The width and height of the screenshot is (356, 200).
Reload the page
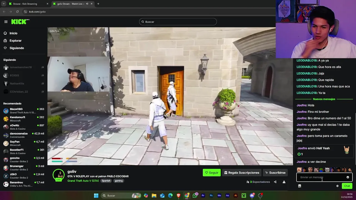click(x=17, y=12)
